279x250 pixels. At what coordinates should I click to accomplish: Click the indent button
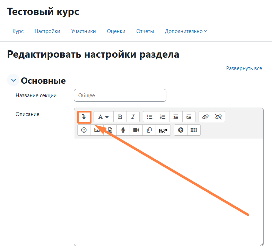pos(189,117)
